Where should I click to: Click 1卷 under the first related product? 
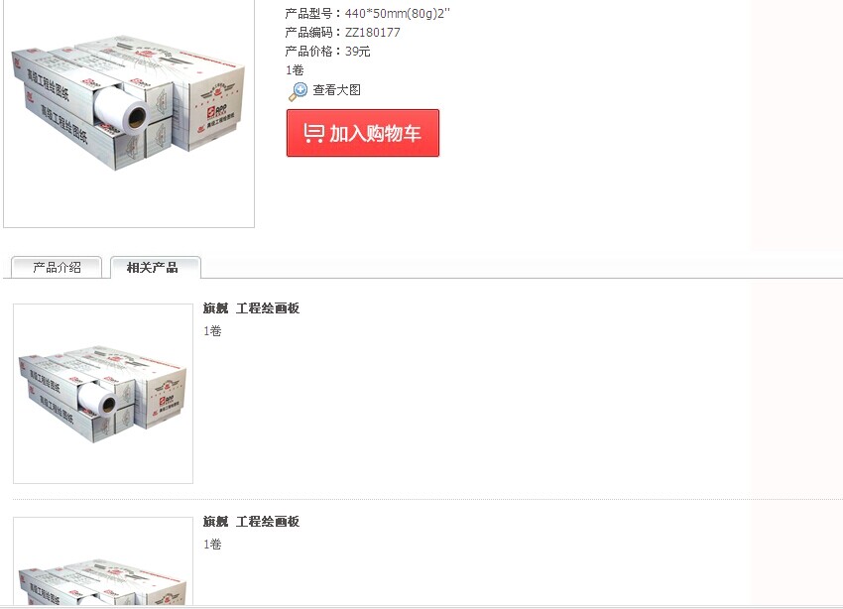[x=212, y=331]
